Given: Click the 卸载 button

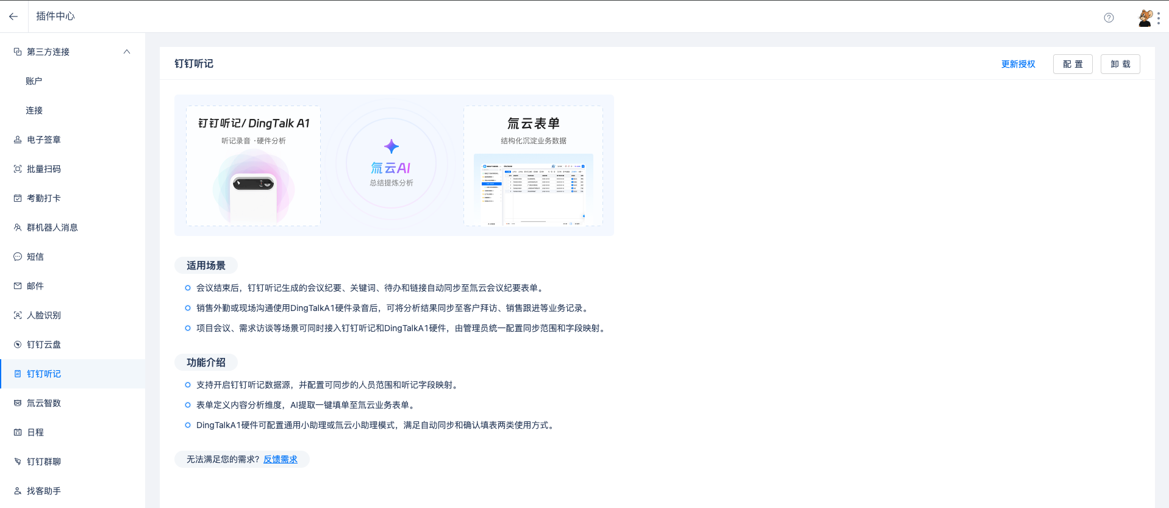Looking at the screenshot, I should point(1120,64).
